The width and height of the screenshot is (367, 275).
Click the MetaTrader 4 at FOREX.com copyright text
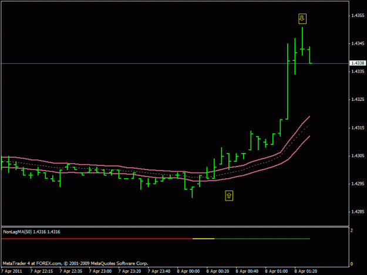point(75,263)
